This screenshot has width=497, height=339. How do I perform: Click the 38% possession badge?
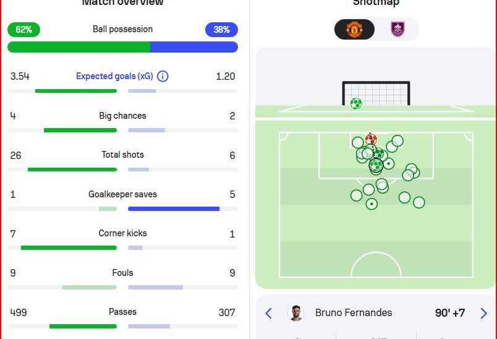click(221, 30)
